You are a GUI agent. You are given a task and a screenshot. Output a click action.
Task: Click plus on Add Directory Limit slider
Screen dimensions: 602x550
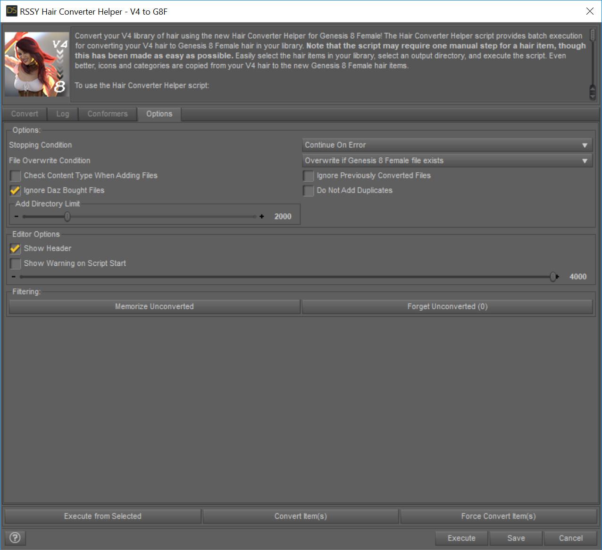click(262, 217)
